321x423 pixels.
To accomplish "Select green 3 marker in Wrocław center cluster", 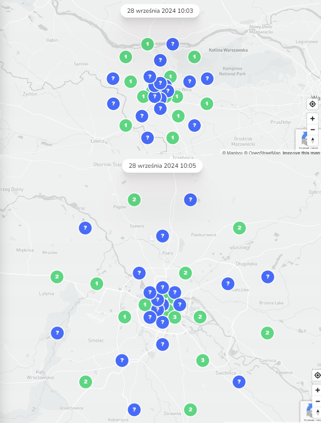I will (175, 317).
